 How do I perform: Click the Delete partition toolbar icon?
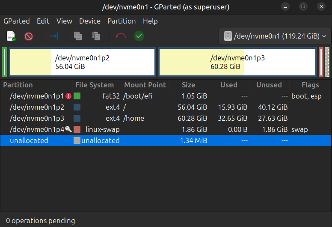pos(29,36)
